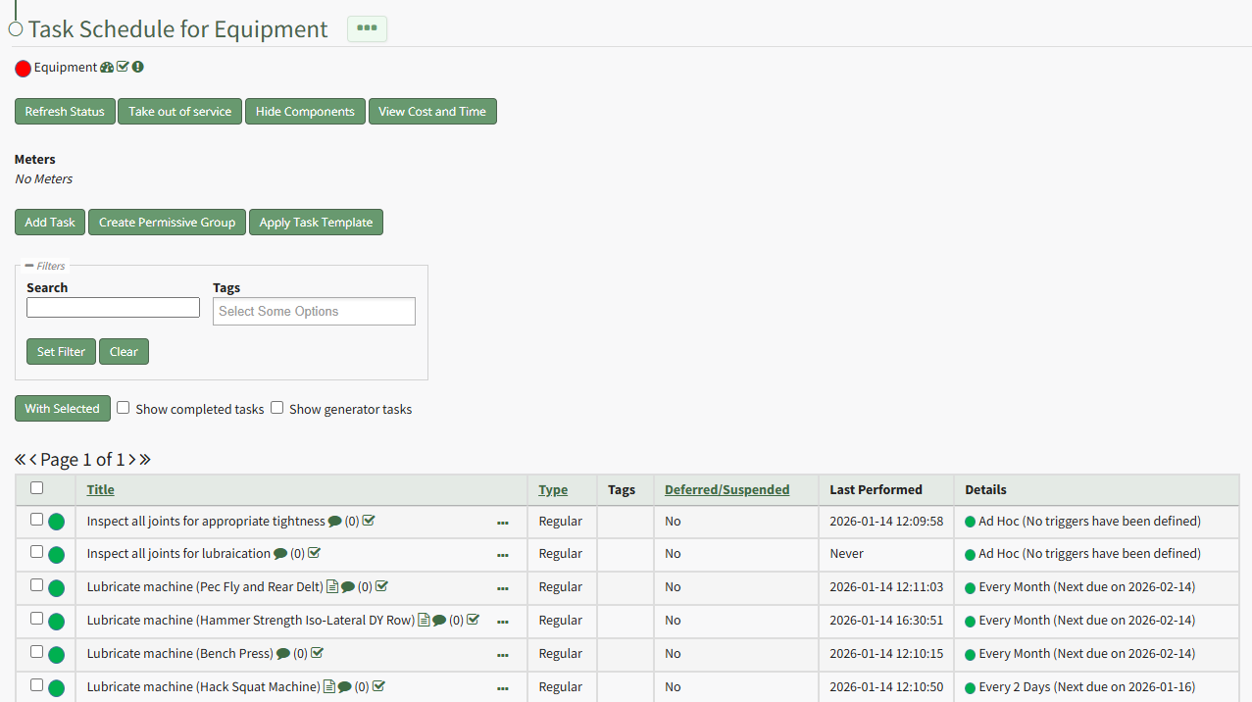Viewport: 1252px width, 702px height.
Task: Go to the last page using double-arrow
Action: [x=145, y=460]
